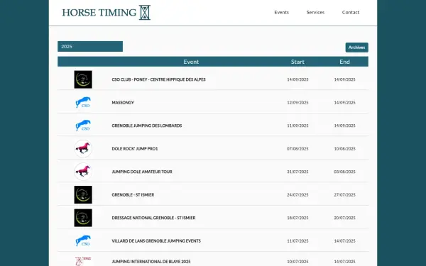
Task: Click start date 11/09/2025 of Lombards row
Action: tap(297, 126)
